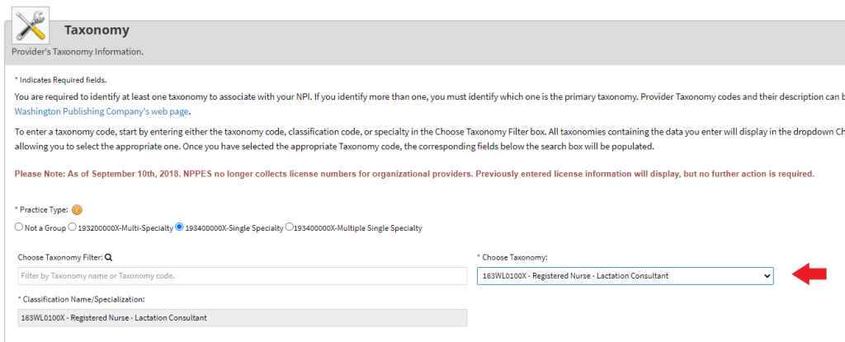Screen dimensions: 845x342
Task: Choose the 193200000X-Multi-Specialty radio option
Action: coord(73,227)
